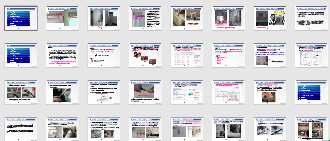Click the slide with cartoon man holding AC unit
330x141 pixels.
click(x=269, y=19)
